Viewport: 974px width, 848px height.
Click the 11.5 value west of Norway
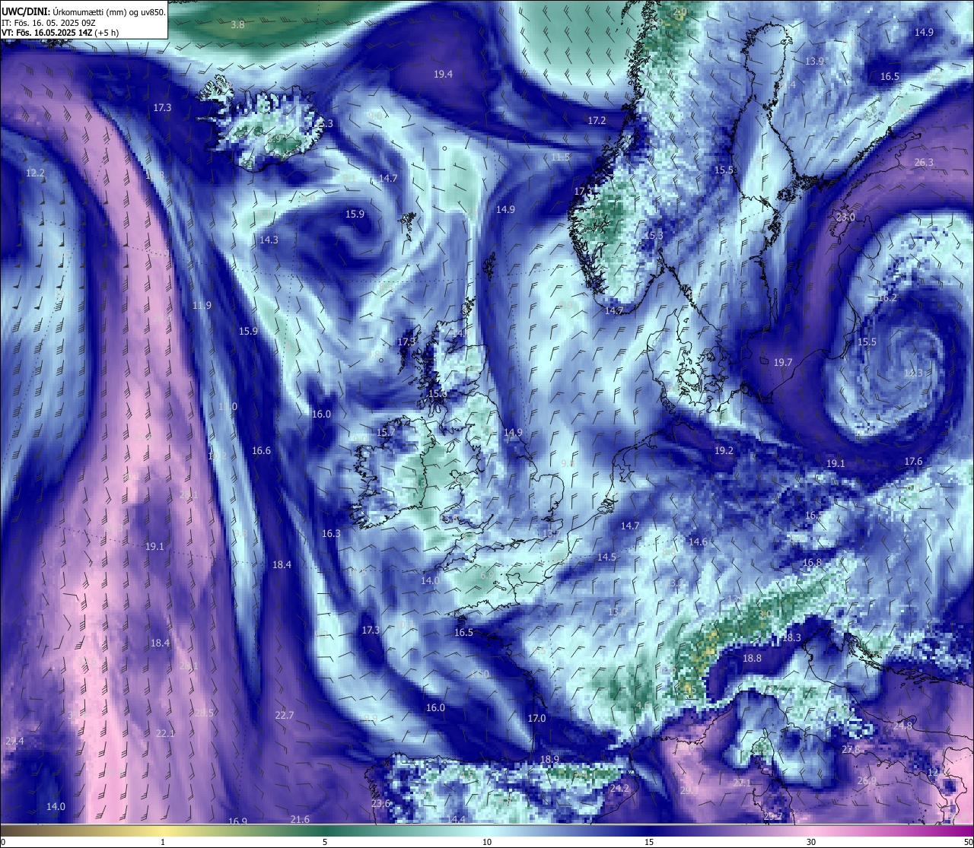tap(560, 157)
